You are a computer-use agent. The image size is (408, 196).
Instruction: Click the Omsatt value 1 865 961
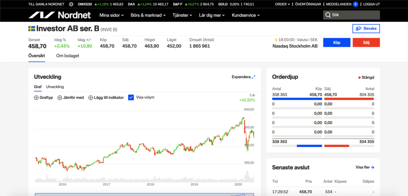[200, 46]
